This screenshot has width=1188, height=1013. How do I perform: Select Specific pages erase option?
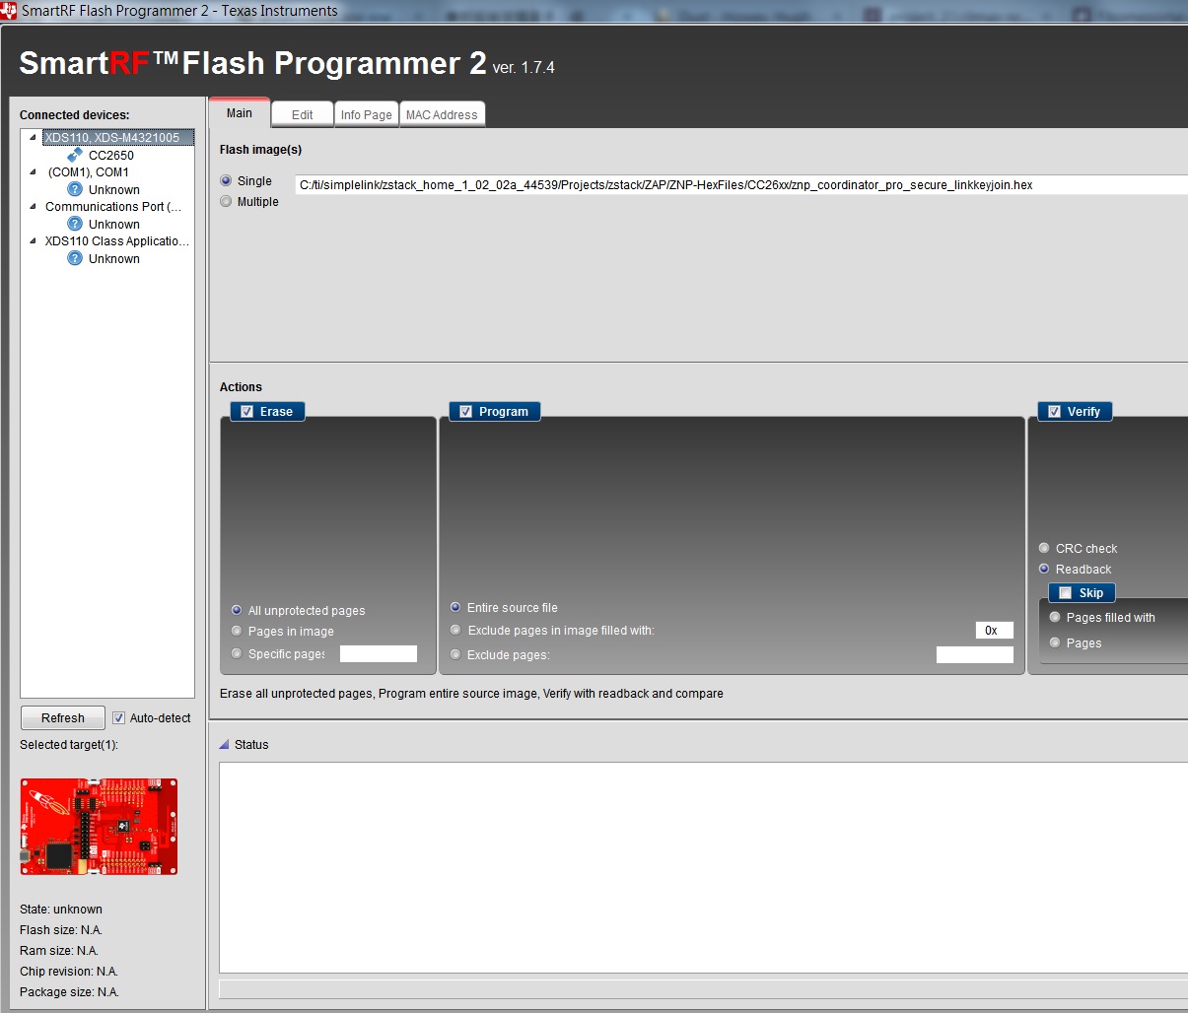237,654
